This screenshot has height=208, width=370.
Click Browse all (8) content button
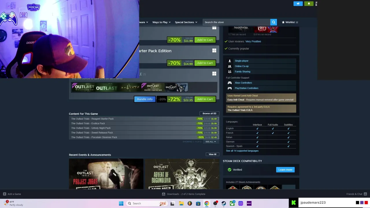pyautogui.click(x=209, y=114)
